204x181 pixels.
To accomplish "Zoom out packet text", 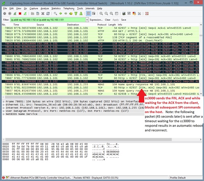I will [x=106, y=13].
